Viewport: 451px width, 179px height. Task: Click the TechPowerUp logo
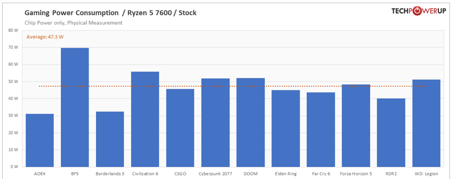[419, 11]
